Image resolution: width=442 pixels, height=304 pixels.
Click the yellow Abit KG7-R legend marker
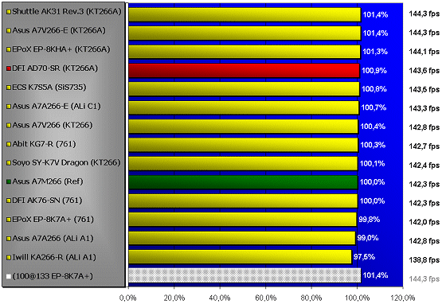[x=9, y=144]
